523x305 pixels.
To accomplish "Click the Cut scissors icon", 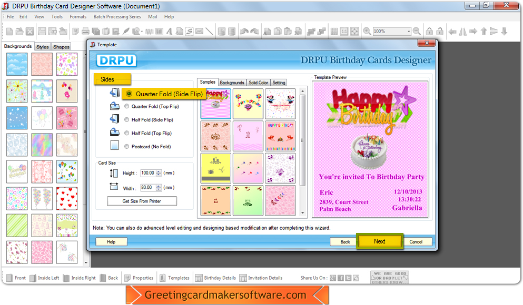I will pos(267,32).
